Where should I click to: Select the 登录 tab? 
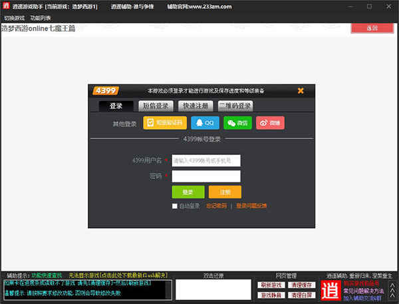(116, 106)
